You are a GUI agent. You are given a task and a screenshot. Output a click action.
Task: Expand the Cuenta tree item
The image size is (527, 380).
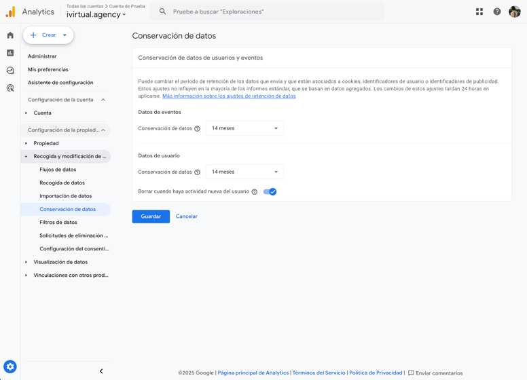(26, 113)
